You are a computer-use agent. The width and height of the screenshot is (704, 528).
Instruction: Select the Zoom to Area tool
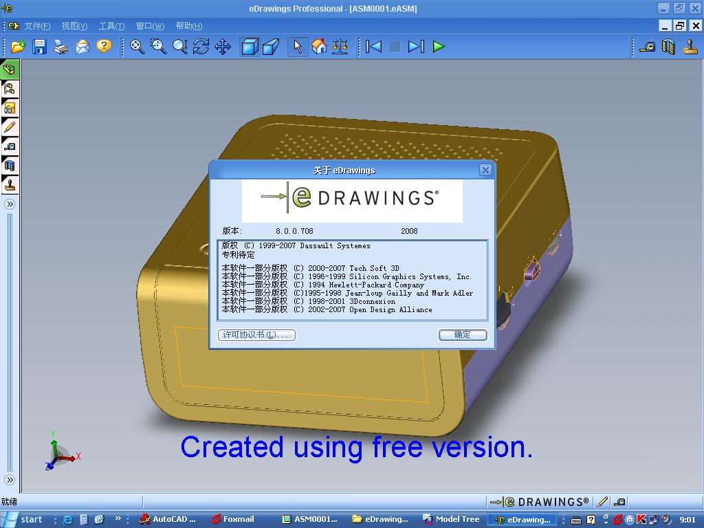pyautogui.click(x=158, y=47)
